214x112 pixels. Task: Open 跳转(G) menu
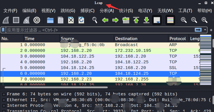pyautogui.click(x=68, y=11)
